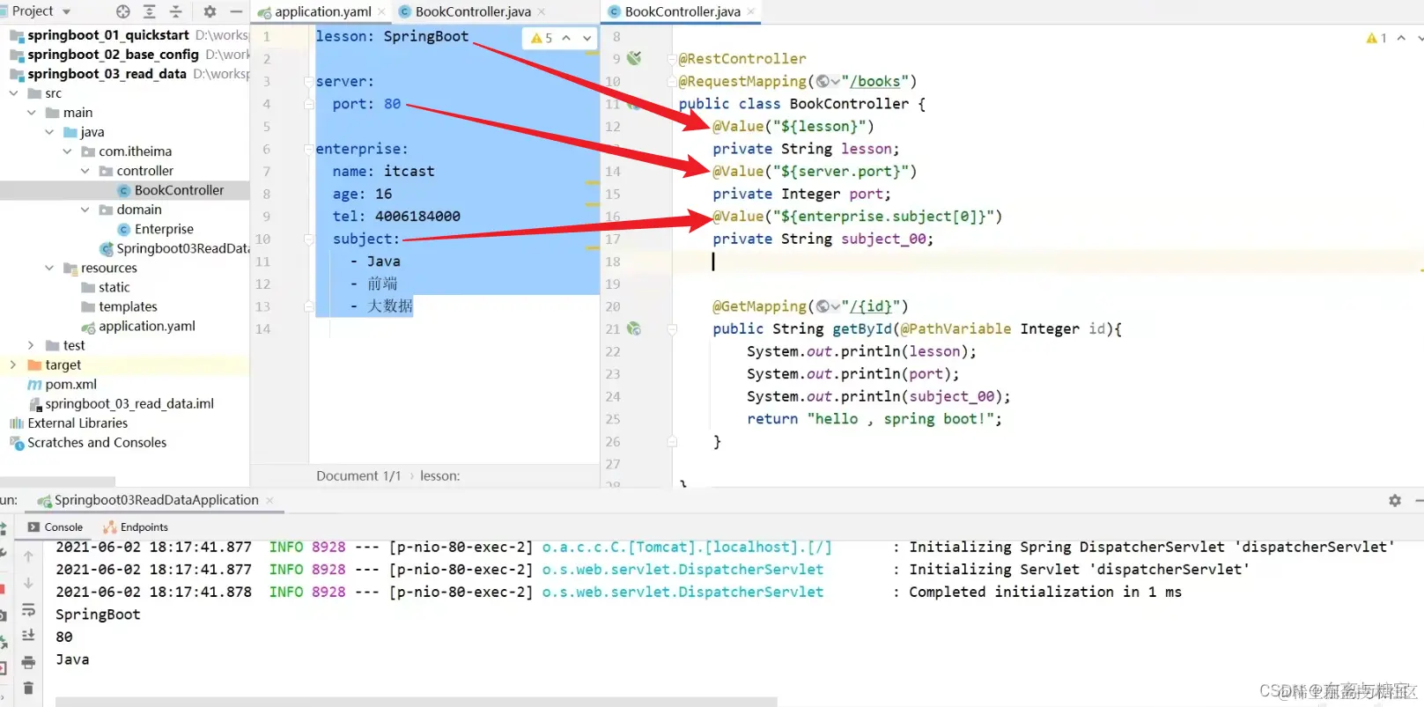Collapse the java source folder

click(49, 132)
